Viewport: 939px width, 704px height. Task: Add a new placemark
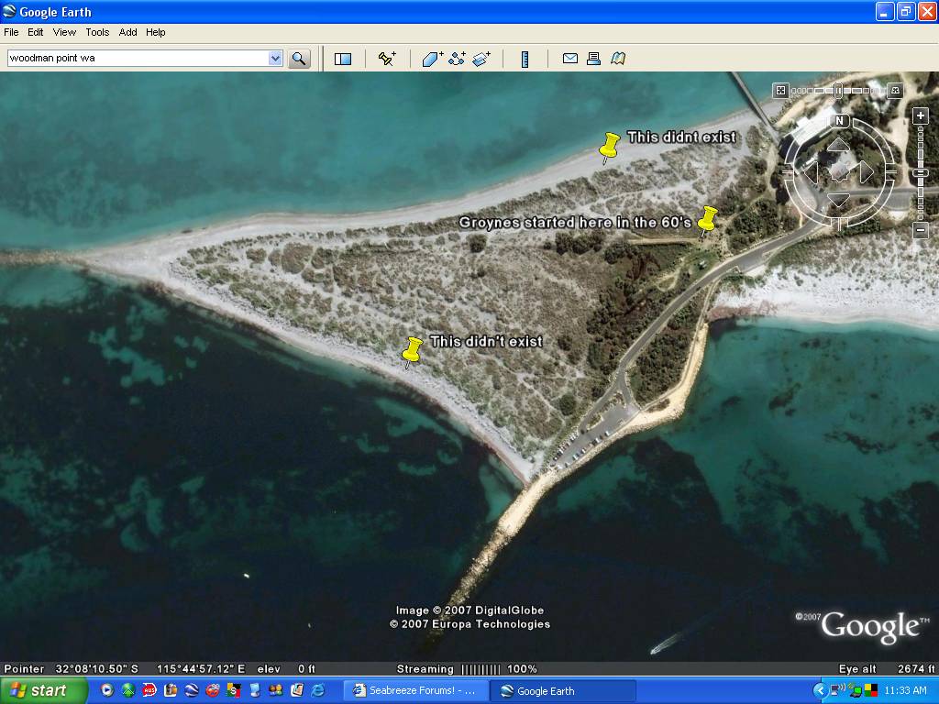(x=387, y=59)
